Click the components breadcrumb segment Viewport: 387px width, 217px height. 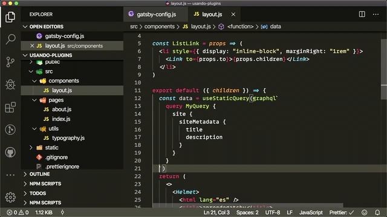tap(159, 27)
